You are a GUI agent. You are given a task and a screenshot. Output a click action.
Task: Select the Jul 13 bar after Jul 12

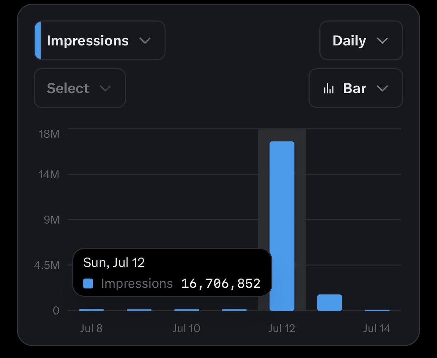(x=330, y=303)
